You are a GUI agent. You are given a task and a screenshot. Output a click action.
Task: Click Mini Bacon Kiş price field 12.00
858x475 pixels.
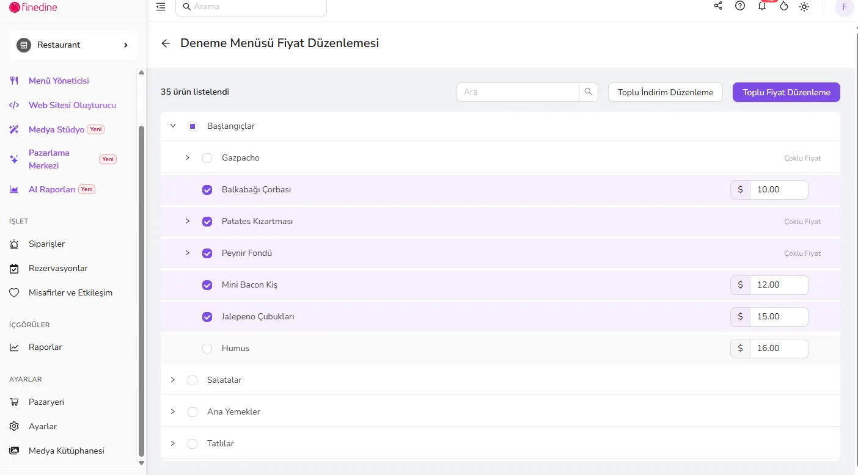tap(779, 285)
